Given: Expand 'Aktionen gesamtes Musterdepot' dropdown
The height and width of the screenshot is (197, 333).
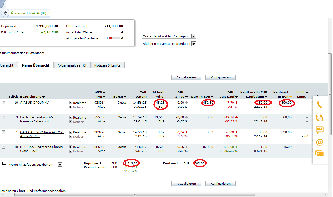Looking at the screenshot, I should click(169, 44).
